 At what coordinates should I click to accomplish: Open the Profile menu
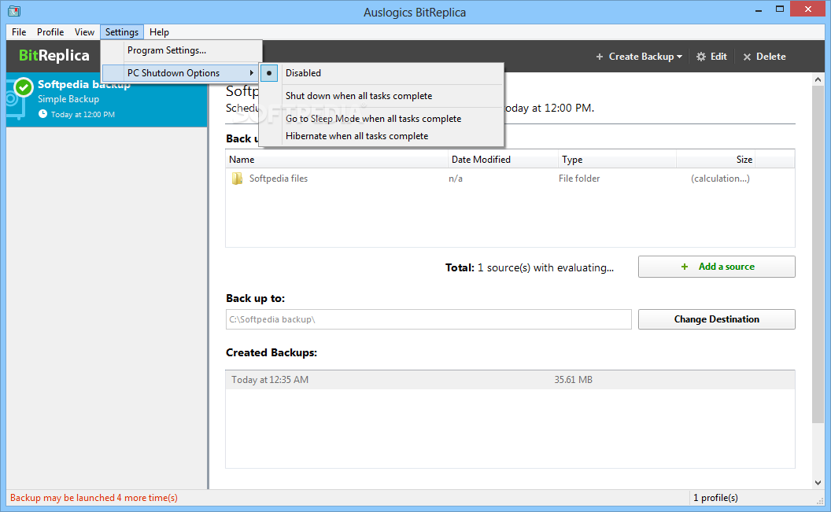tap(50, 32)
